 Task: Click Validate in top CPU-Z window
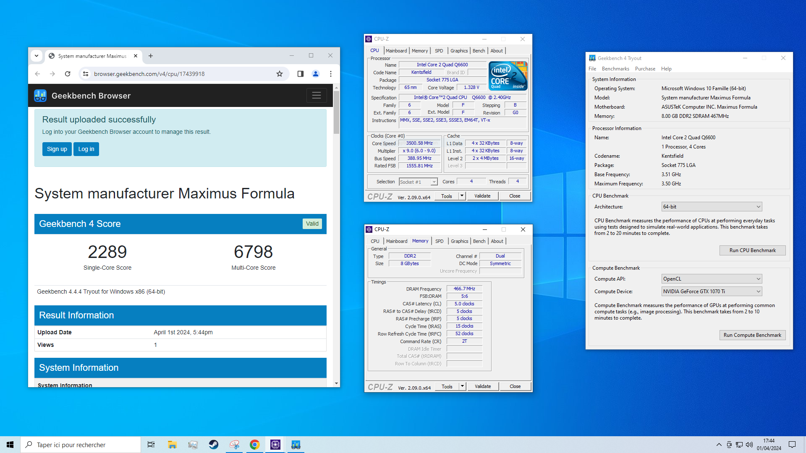coord(482,196)
